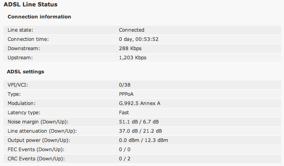284x166 pixels.
Task: Click the Noise margin 51.1 dB value
Action: (129, 122)
